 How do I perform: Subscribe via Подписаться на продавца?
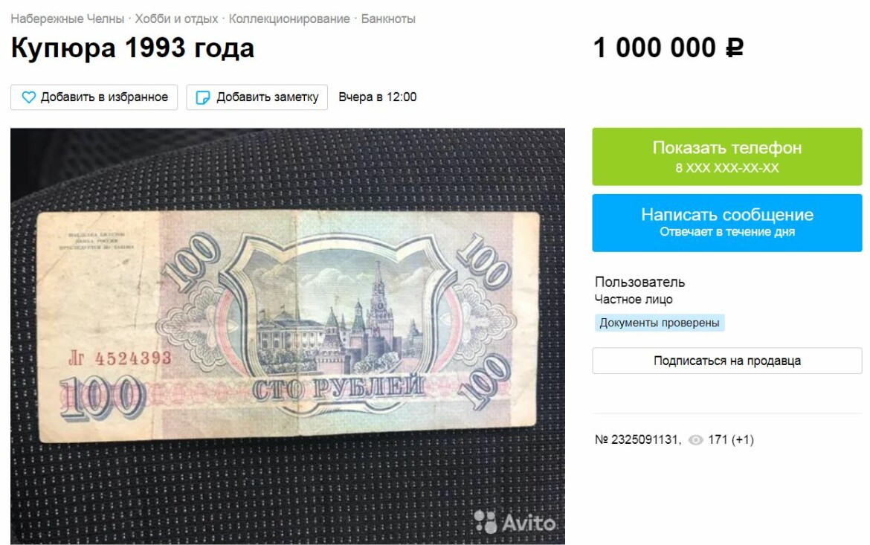pyautogui.click(x=726, y=361)
